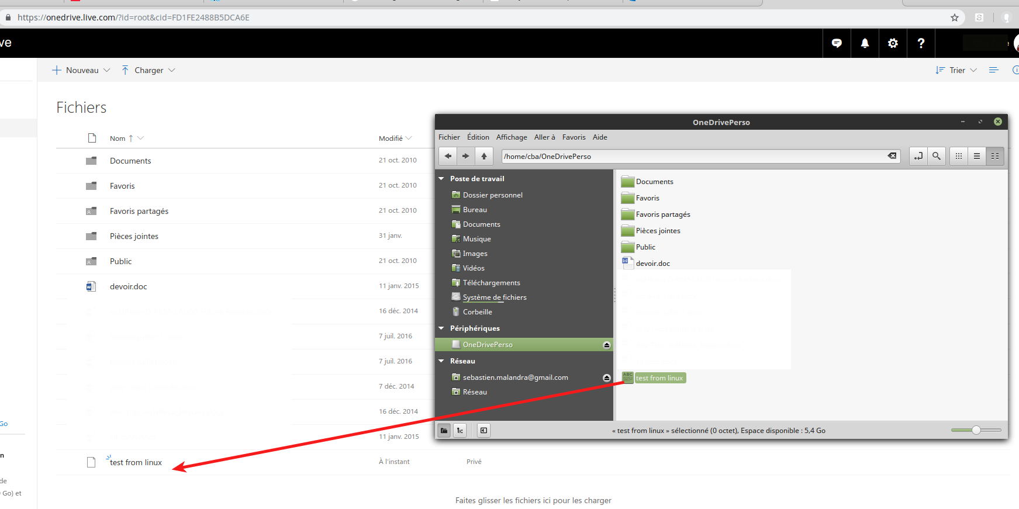Image resolution: width=1019 pixels, height=509 pixels.
Task: Go up to the parent folder
Action: click(x=484, y=156)
